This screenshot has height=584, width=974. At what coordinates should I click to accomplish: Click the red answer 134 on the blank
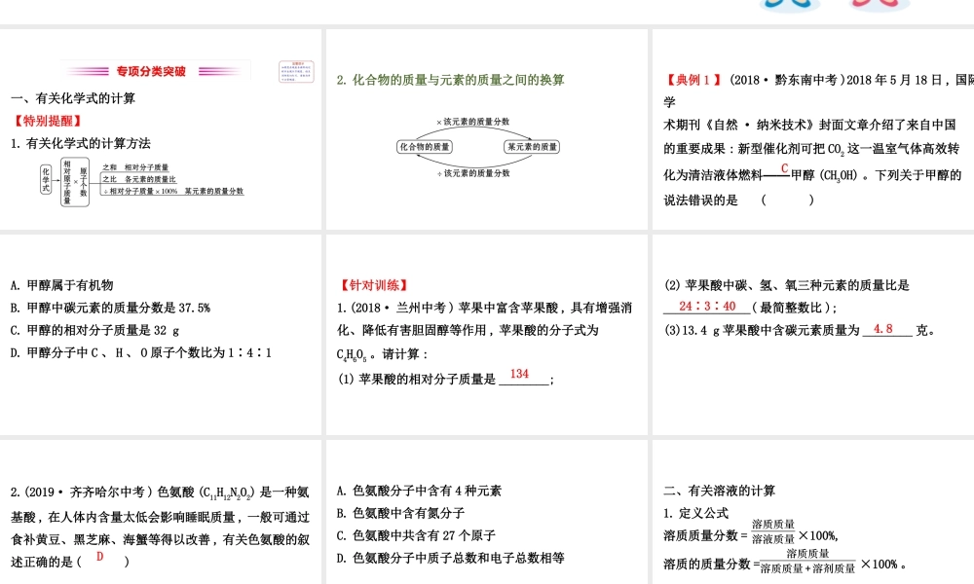[x=518, y=372]
